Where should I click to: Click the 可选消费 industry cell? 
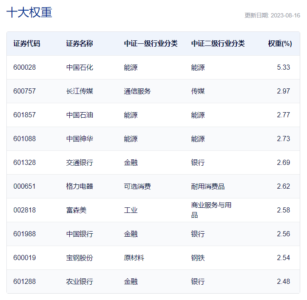tap(137, 186)
